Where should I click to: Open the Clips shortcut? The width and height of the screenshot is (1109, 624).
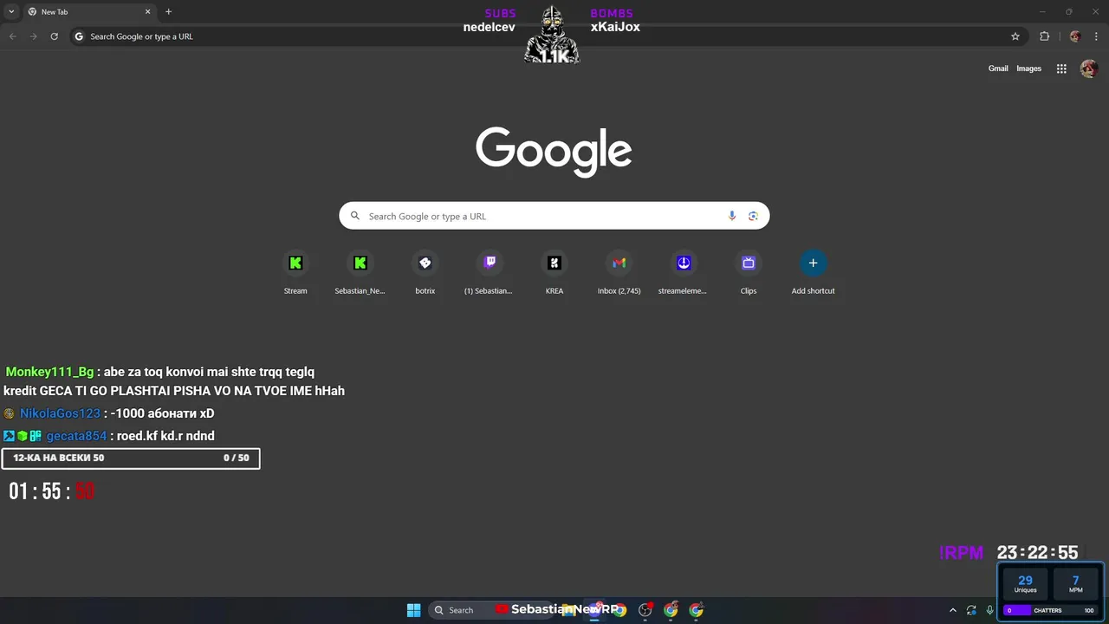tap(749, 273)
